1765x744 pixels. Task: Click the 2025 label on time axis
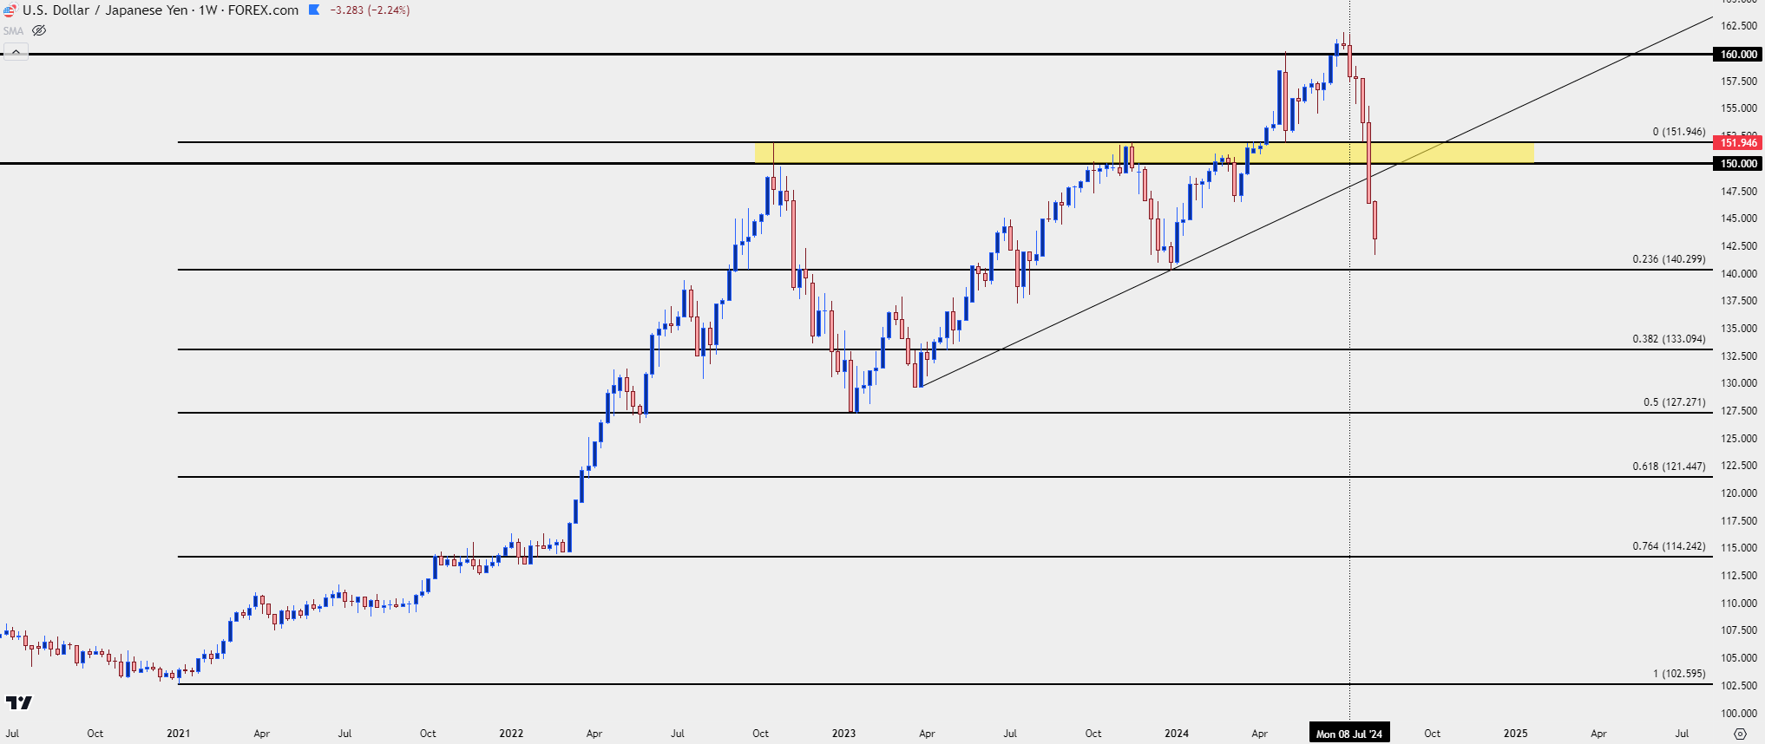pyautogui.click(x=1516, y=734)
